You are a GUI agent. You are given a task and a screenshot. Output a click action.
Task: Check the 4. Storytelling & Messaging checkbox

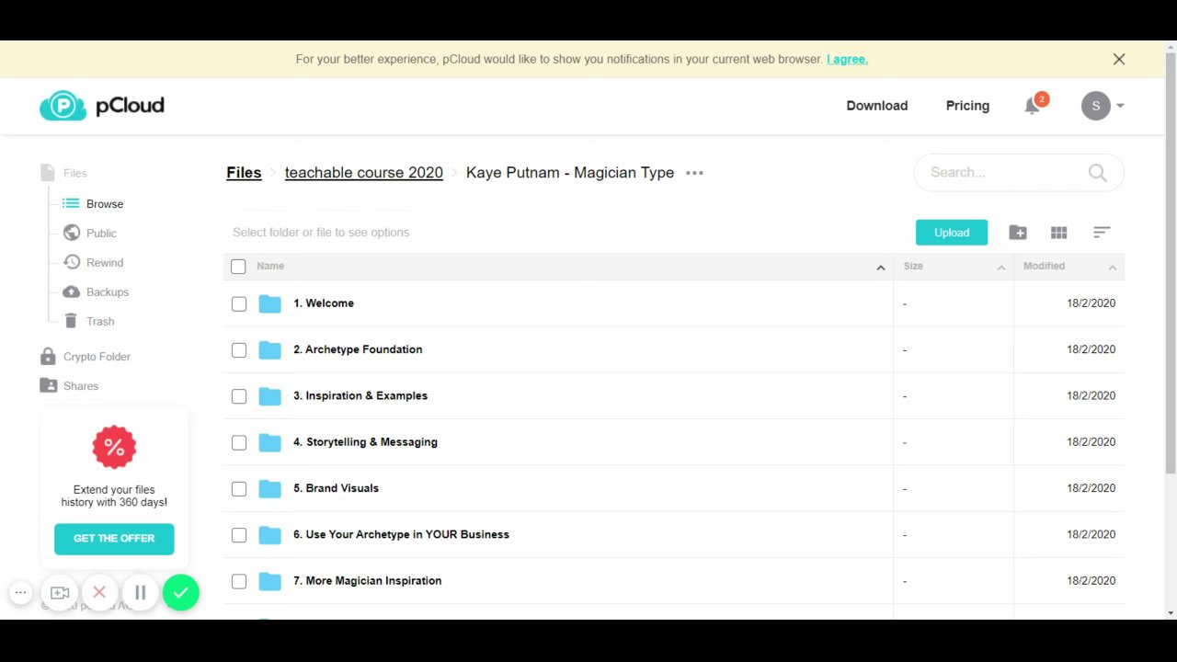(x=239, y=442)
